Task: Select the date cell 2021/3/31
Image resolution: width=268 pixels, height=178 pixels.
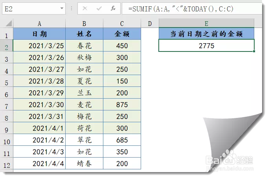Action: (39, 116)
